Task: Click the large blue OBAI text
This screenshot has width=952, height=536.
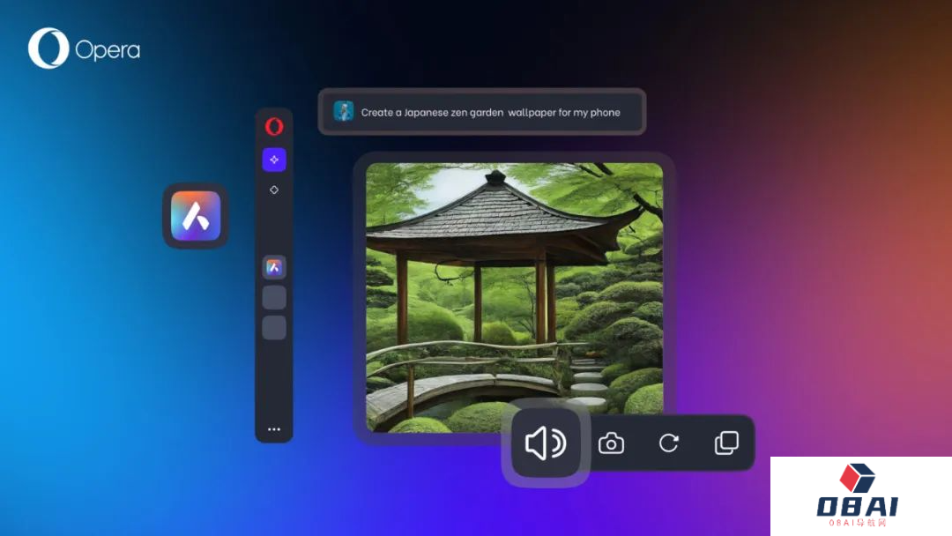Action: click(857, 506)
